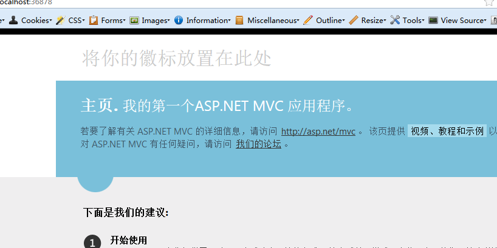Open the CSS dropdown menu
This screenshot has height=248, width=497.
(x=77, y=20)
